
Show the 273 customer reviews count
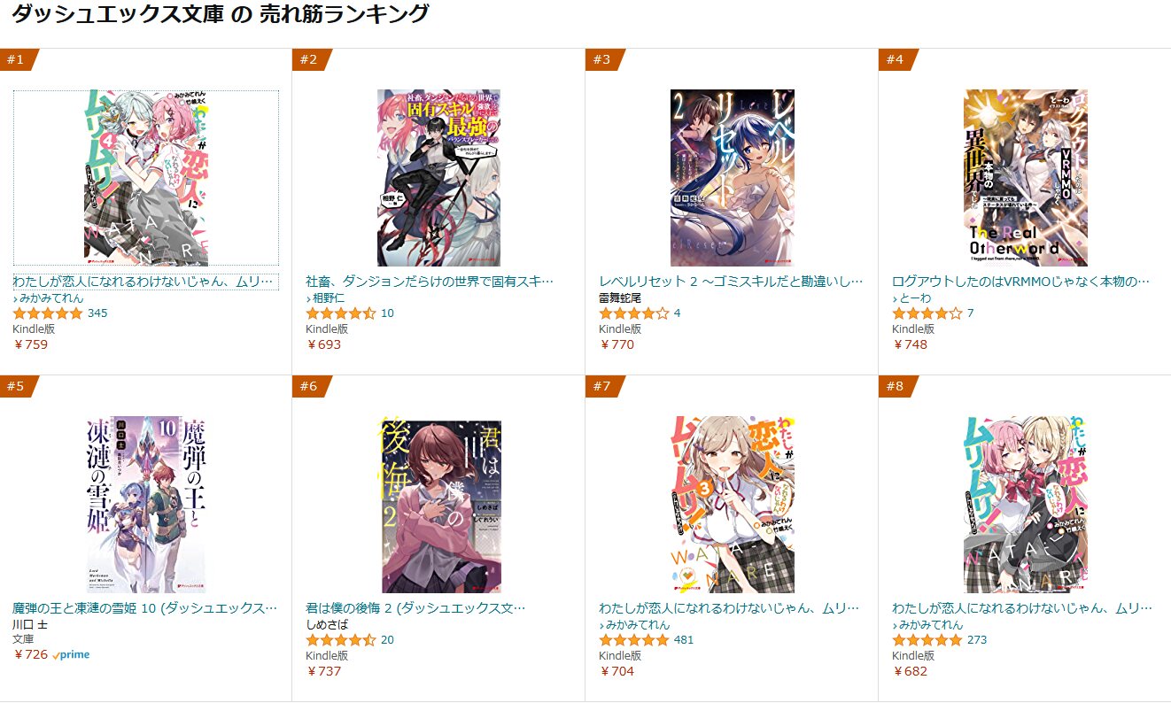click(x=977, y=640)
